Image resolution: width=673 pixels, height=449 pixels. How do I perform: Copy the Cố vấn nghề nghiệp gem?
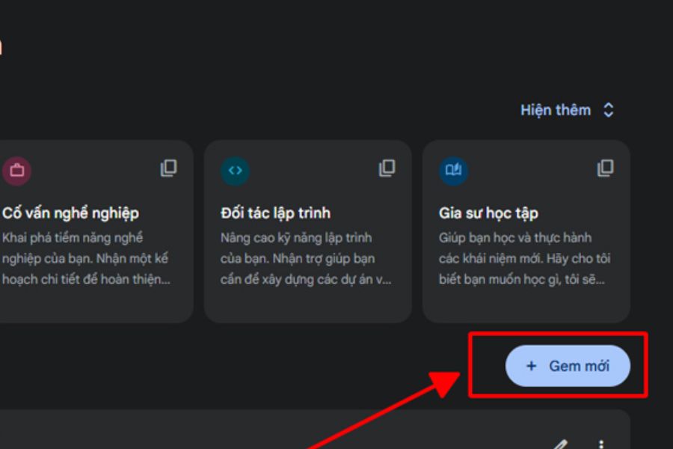click(x=169, y=168)
